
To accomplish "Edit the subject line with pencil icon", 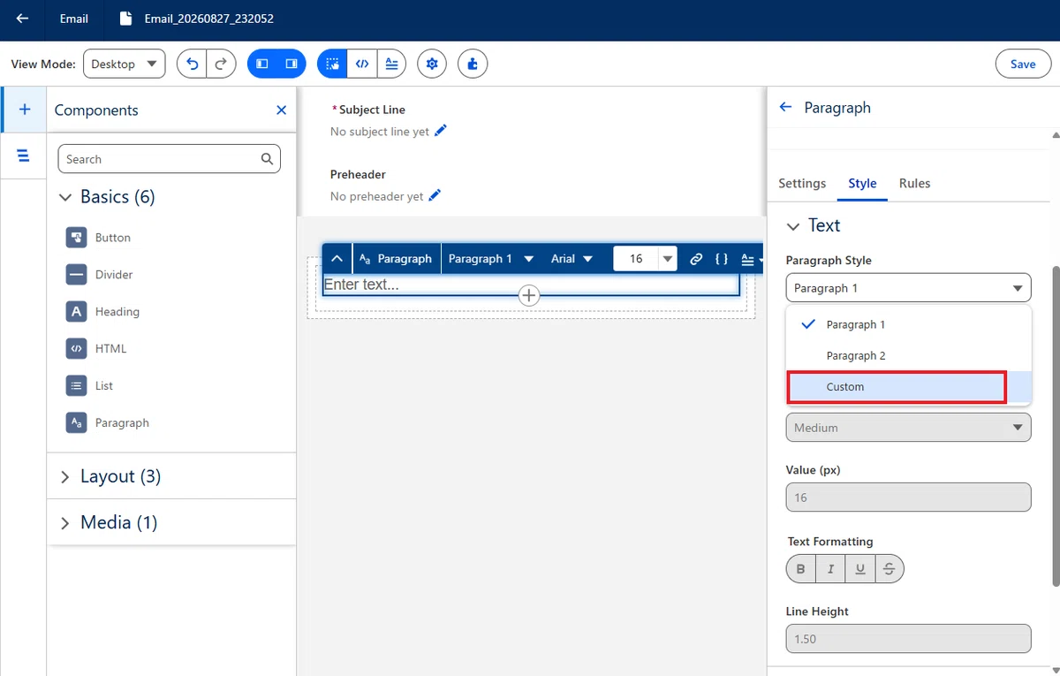I will [441, 131].
